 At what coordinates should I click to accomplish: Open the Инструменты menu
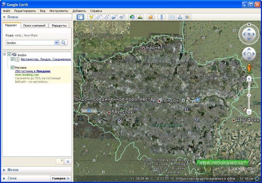[59, 11]
